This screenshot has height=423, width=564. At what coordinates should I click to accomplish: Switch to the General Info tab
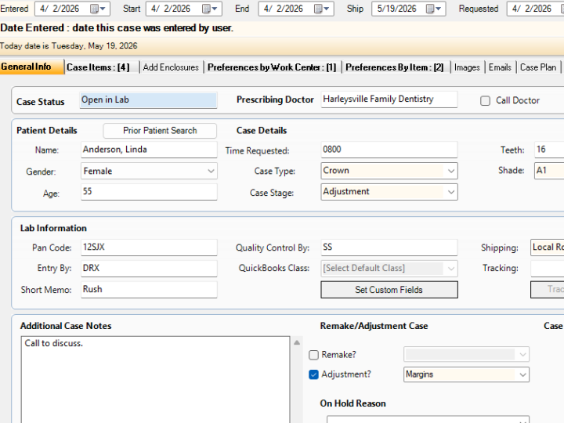pyautogui.click(x=32, y=67)
